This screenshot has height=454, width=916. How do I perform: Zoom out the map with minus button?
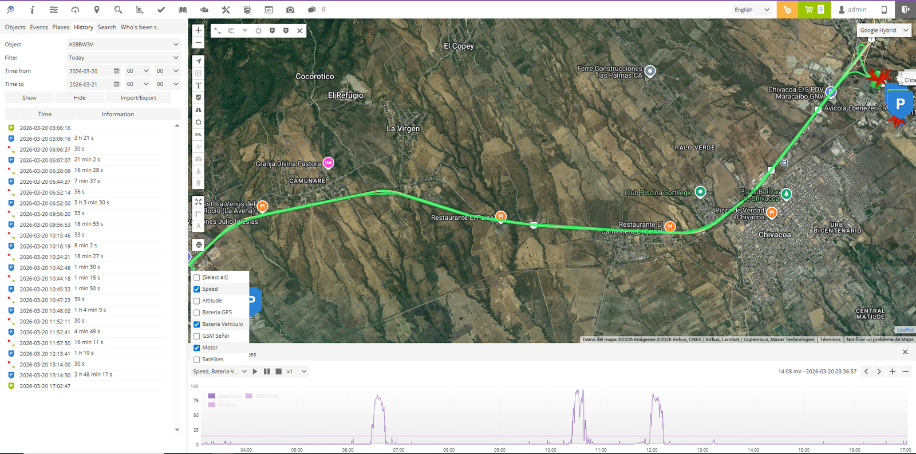click(x=198, y=43)
